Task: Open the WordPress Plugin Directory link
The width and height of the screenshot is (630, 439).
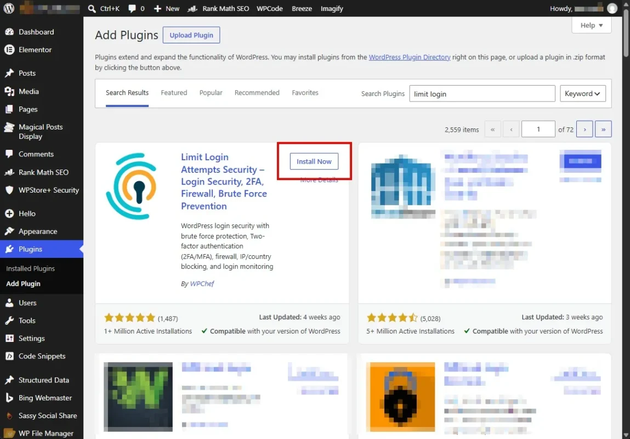Action: click(410, 57)
